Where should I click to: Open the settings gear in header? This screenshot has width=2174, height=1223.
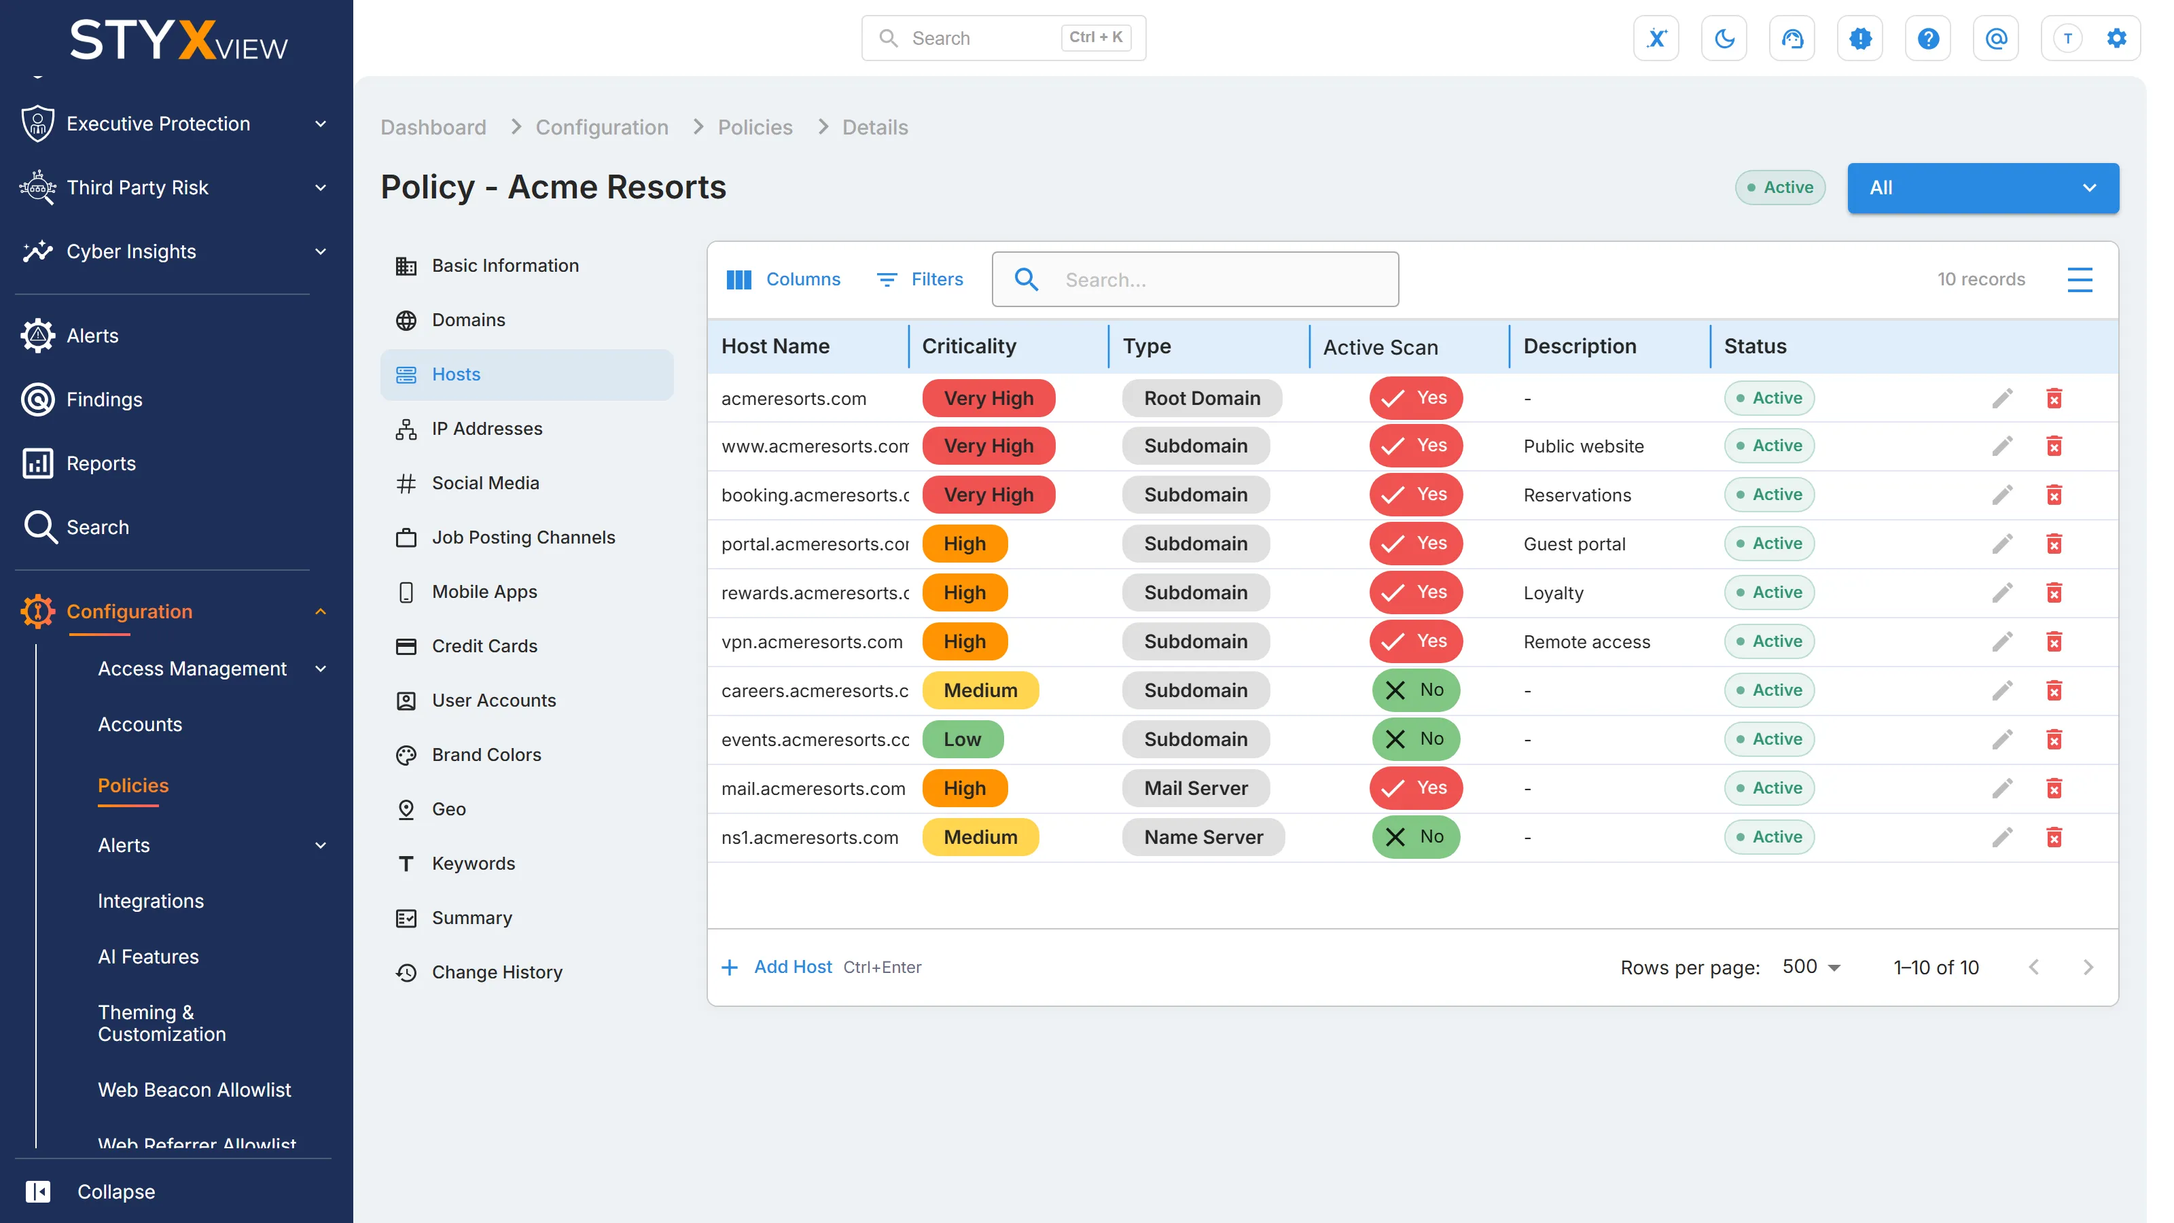[2117, 38]
